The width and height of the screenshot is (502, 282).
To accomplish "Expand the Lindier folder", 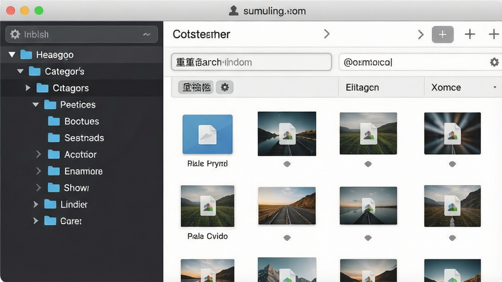I will coord(35,204).
